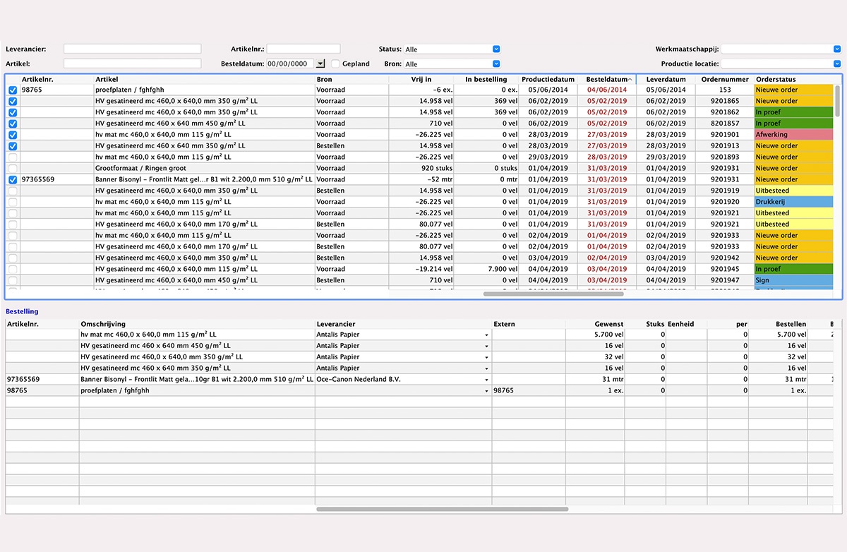
Task: Open the Besteldatum calendar dropdown button
Action: pyautogui.click(x=320, y=64)
